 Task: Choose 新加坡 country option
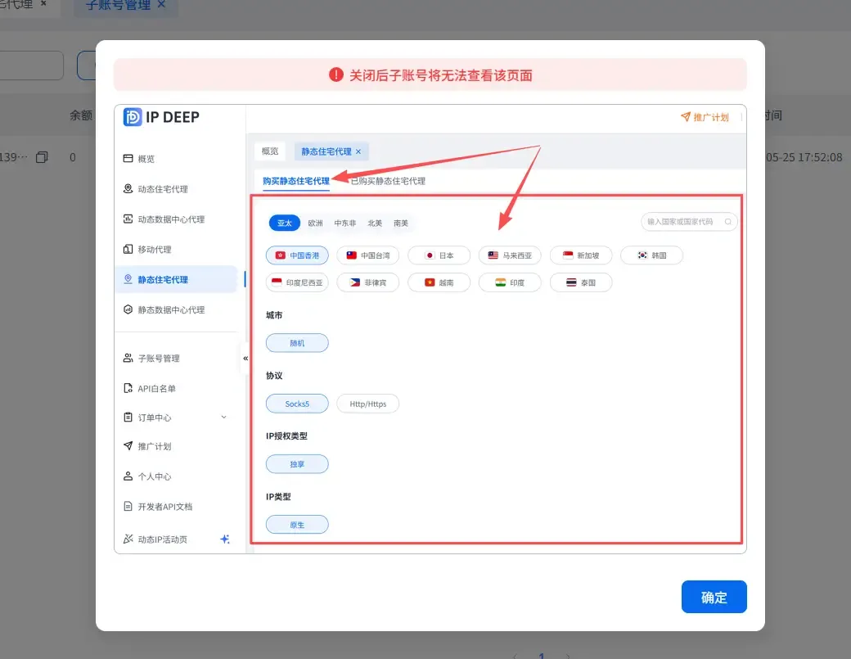coord(581,255)
